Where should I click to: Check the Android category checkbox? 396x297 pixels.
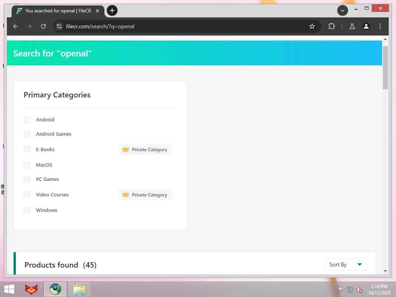click(x=27, y=120)
